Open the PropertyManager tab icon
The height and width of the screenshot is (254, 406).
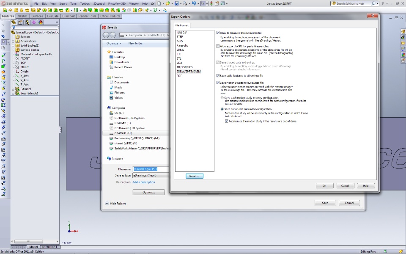tap(20, 22)
